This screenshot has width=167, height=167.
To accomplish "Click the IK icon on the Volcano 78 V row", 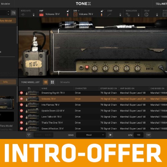I will point(21,99).
